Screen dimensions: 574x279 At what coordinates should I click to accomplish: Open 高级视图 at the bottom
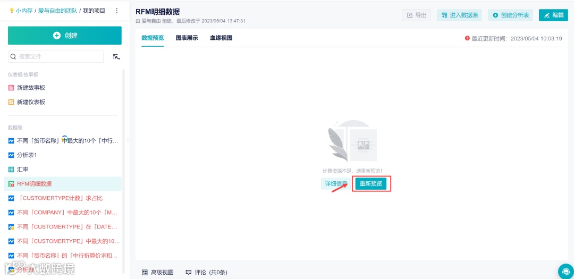coord(158,272)
